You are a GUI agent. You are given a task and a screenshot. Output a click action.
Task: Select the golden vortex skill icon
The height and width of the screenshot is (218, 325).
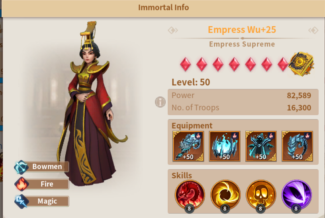(x=225, y=195)
